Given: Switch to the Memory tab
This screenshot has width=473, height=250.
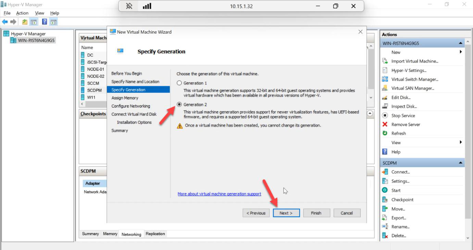Looking at the screenshot, I should click(x=110, y=234).
